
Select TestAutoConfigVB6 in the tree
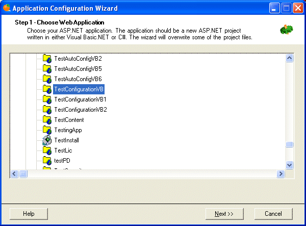click(x=78, y=79)
